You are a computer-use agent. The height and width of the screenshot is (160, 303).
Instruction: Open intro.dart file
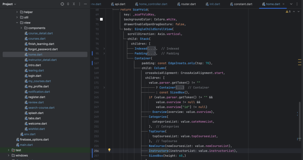point(34,65)
